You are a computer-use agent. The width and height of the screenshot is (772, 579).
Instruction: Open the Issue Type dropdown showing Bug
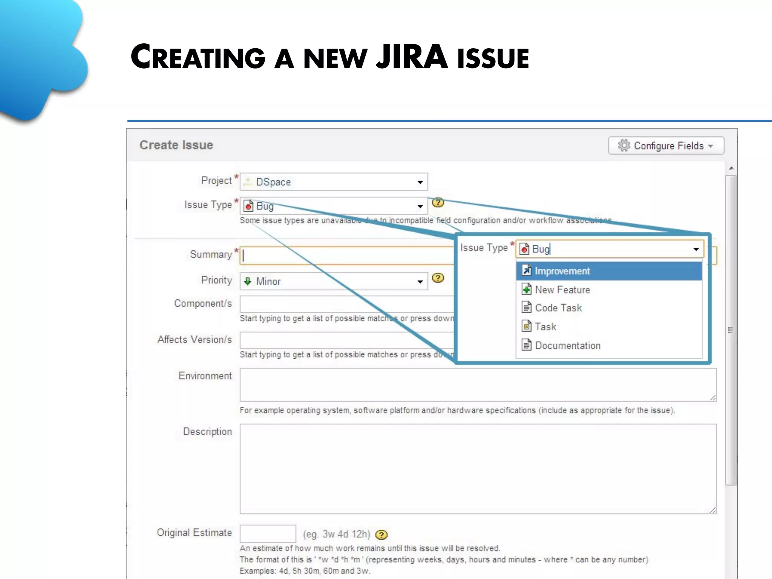(334, 206)
